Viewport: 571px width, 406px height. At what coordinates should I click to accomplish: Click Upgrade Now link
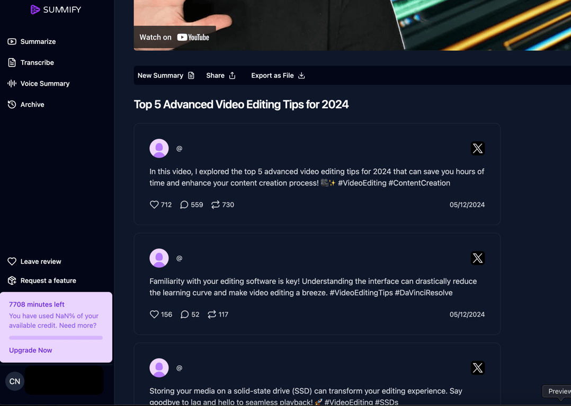point(31,350)
